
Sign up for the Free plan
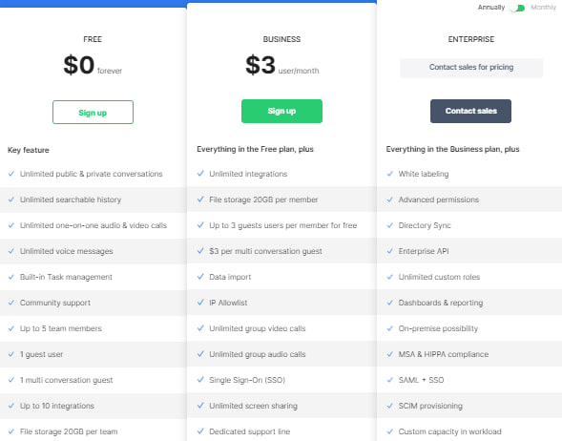point(93,113)
